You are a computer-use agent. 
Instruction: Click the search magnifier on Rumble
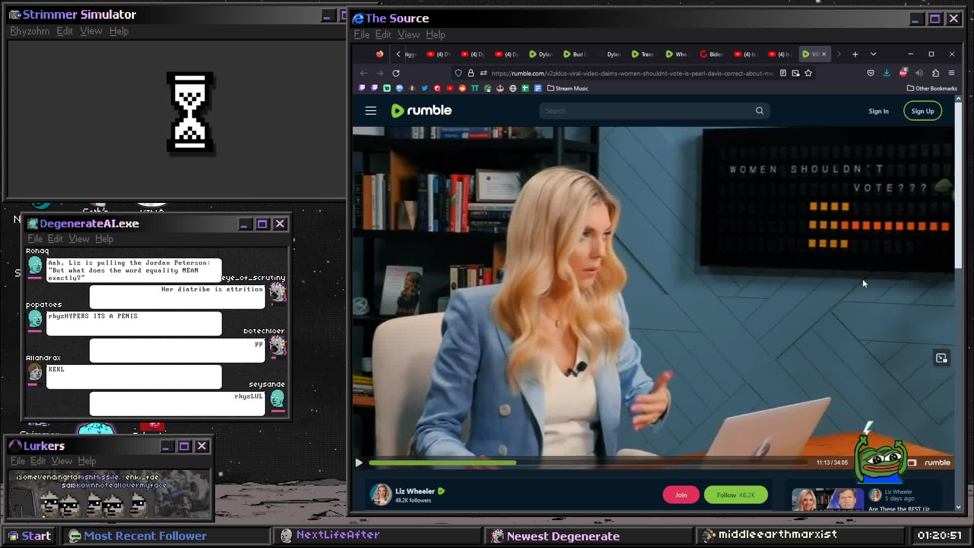point(759,111)
